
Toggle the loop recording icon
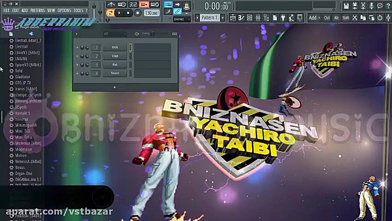tap(155, 5)
